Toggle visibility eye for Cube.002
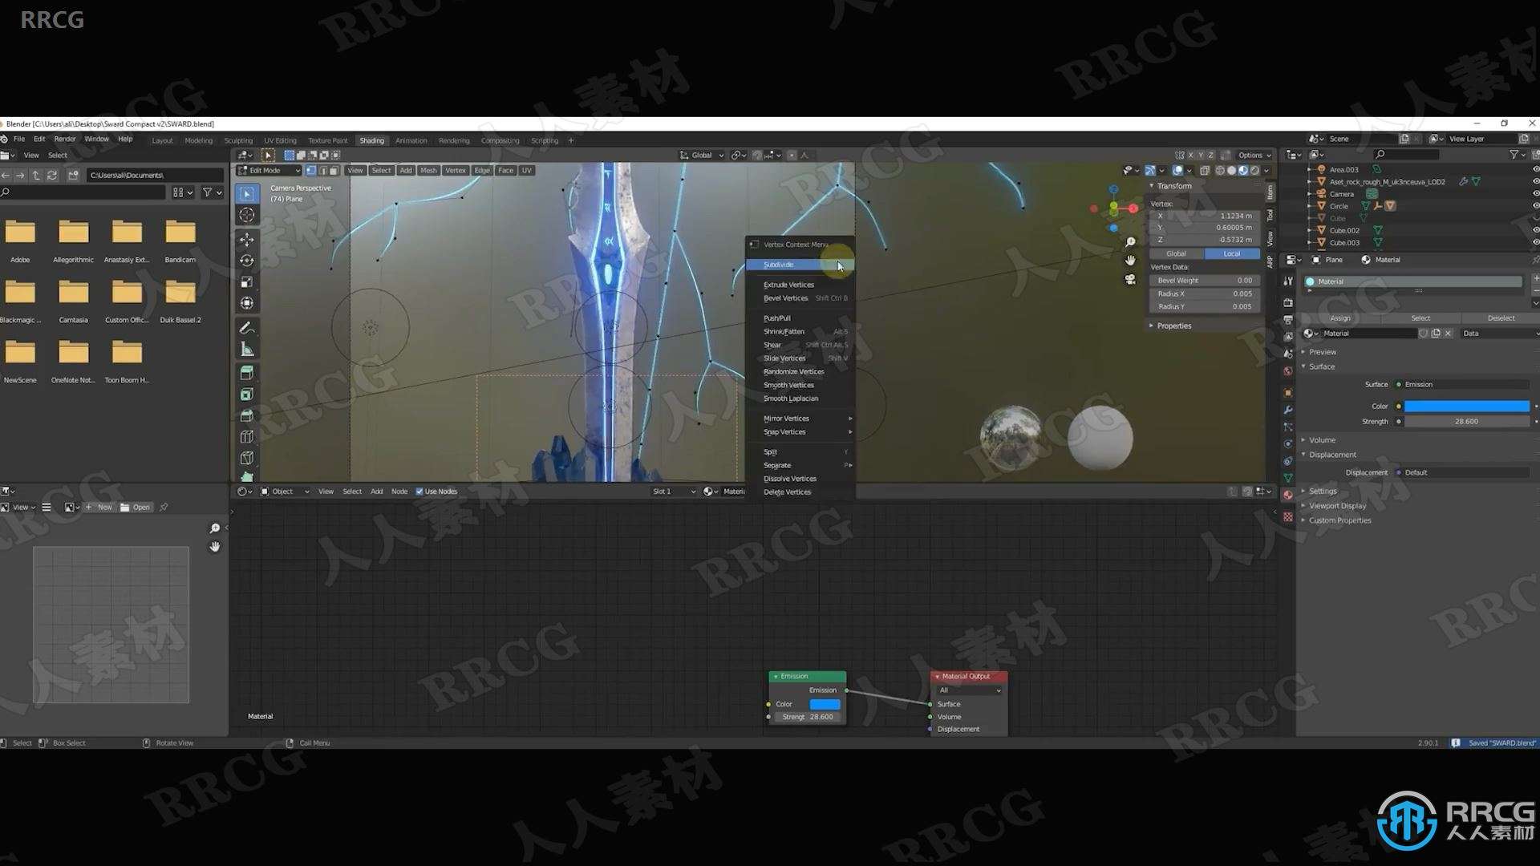This screenshot has width=1540, height=866. [x=1535, y=230]
